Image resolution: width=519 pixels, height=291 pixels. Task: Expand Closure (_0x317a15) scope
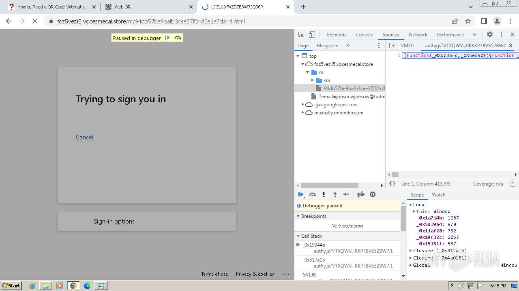pos(410,251)
